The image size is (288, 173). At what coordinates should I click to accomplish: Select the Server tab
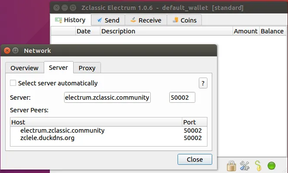pos(58,68)
